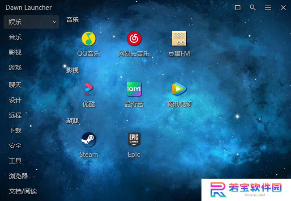
Task: Open the 网易云音乐 red icon
Action: point(134,38)
